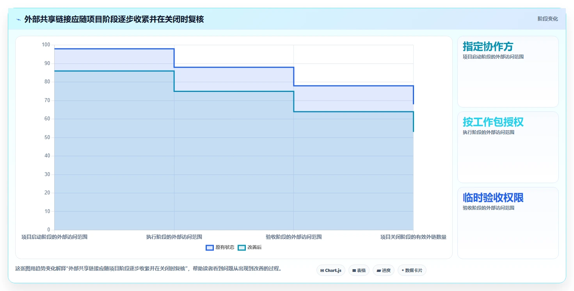
Task: Click the x-axis label 验收阶段的外部访问范围 under the chart
Action: click(x=293, y=237)
